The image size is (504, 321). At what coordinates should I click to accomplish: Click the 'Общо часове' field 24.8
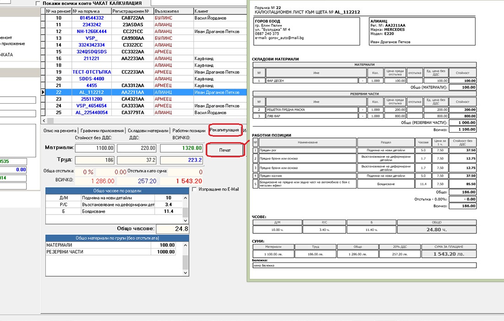(172, 229)
